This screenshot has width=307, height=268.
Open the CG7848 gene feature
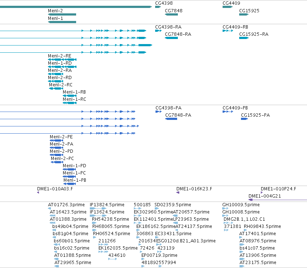(171, 14)
